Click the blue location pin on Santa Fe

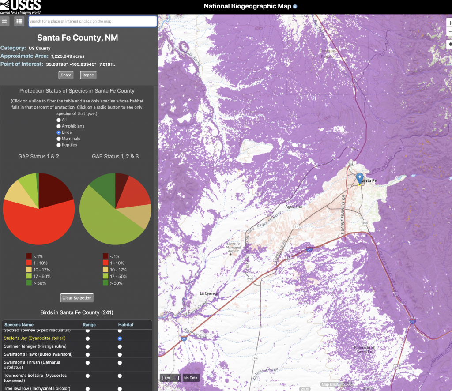coord(360,178)
